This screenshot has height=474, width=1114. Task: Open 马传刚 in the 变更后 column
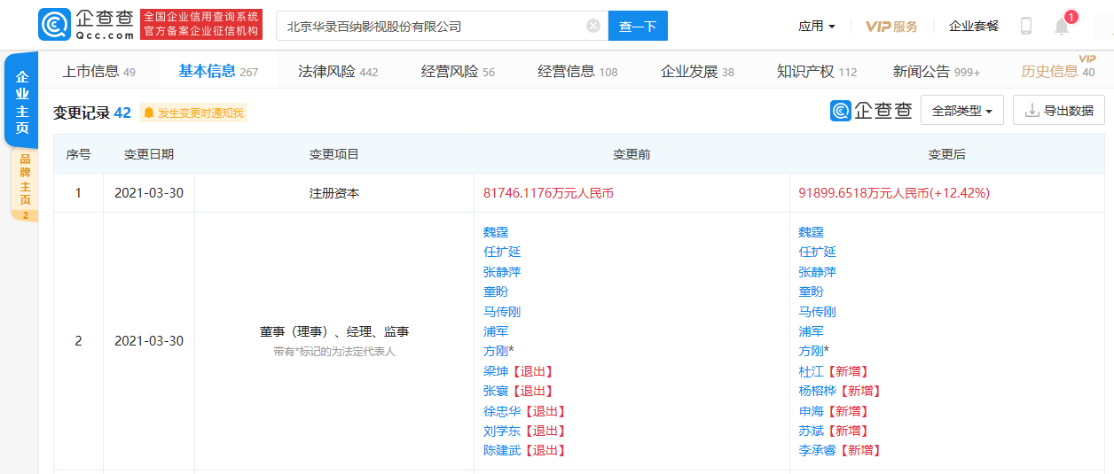[x=818, y=312]
